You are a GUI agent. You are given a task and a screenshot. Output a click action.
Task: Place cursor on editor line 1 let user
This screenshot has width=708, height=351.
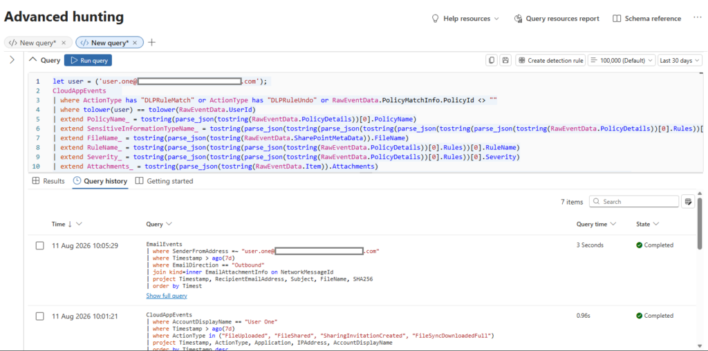point(160,82)
